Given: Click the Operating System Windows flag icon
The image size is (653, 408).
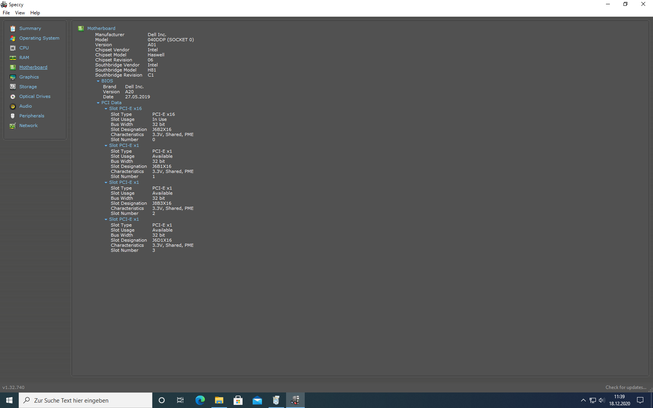Looking at the screenshot, I should (13, 38).
